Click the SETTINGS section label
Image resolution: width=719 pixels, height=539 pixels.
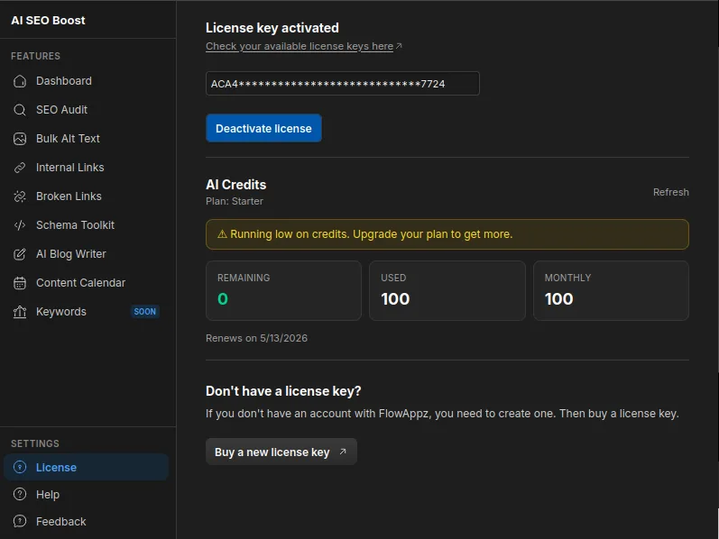35,443
